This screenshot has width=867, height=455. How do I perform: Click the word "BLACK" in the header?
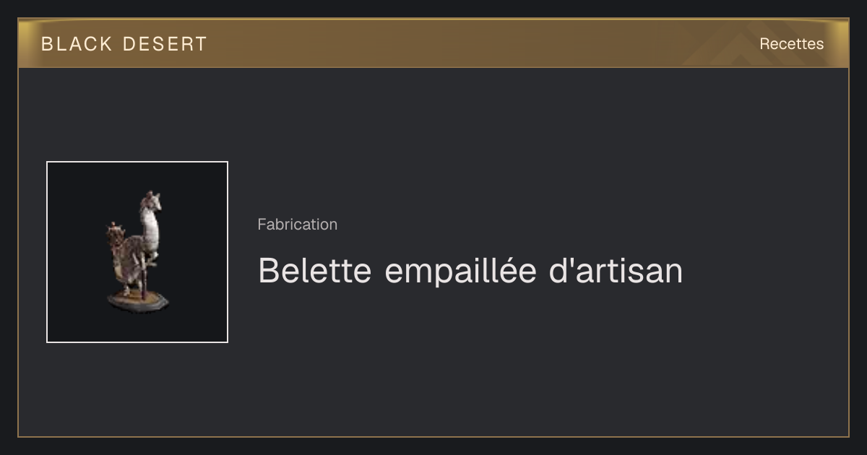(x=77, y=44)
